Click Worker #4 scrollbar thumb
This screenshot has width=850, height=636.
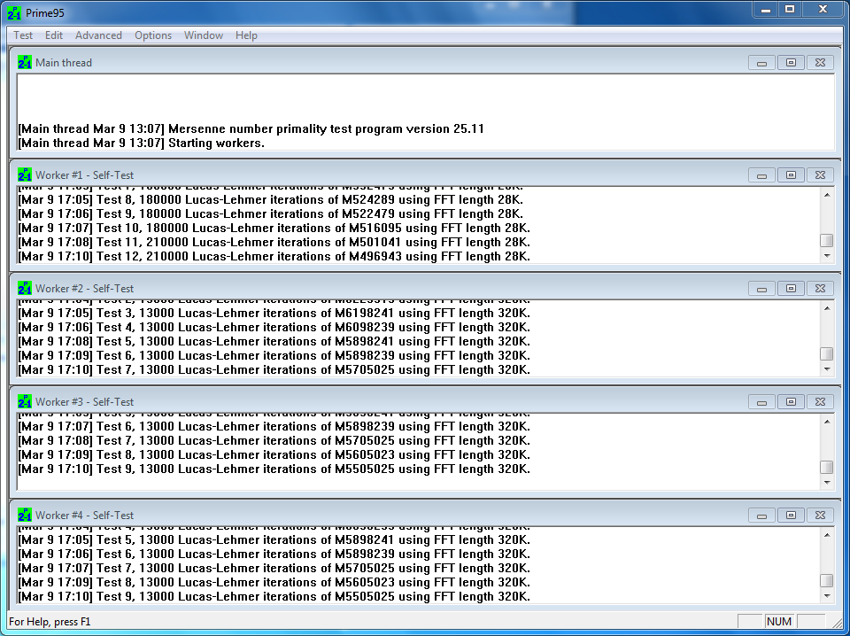(x=827, y=580)
